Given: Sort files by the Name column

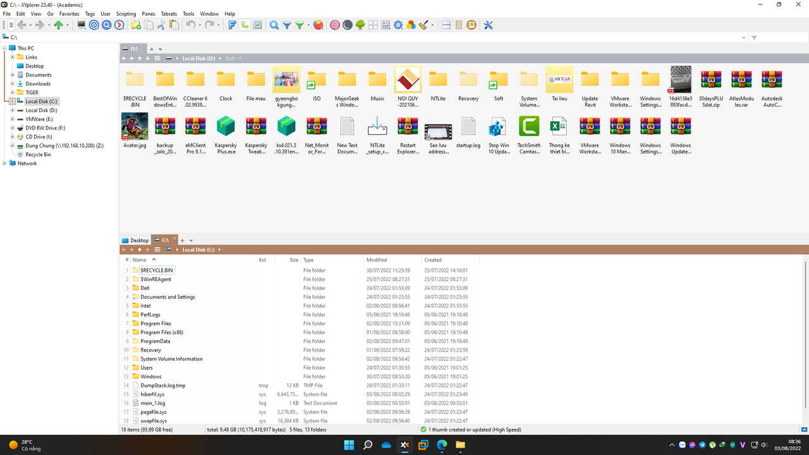Looking at the screenshot, I should pos(140,260).
